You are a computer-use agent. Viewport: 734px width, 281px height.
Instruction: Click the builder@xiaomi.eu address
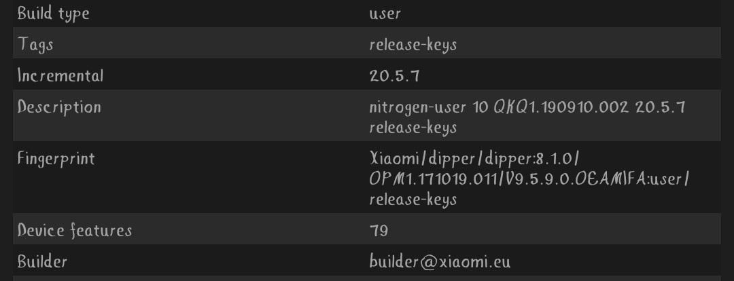point(440,261)
